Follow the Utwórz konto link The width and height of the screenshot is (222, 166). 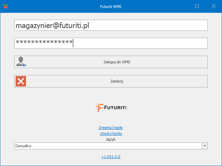[x=111, y=133]
